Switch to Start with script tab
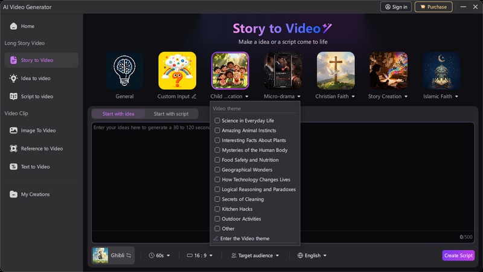 click(171, 114)
